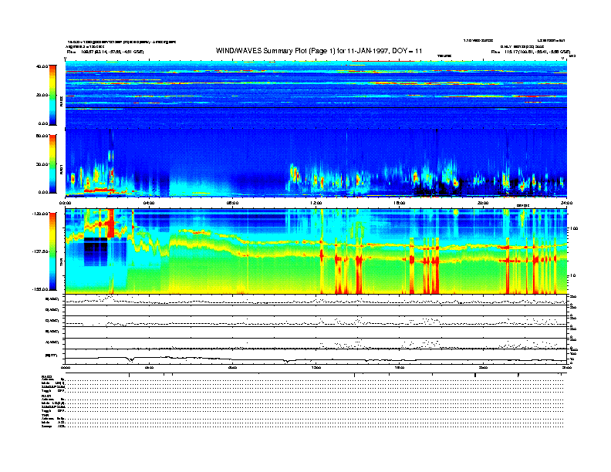611x472 pixels.
Task: Click the TNR panel color scale bar
Action: [x=52, y=251]
